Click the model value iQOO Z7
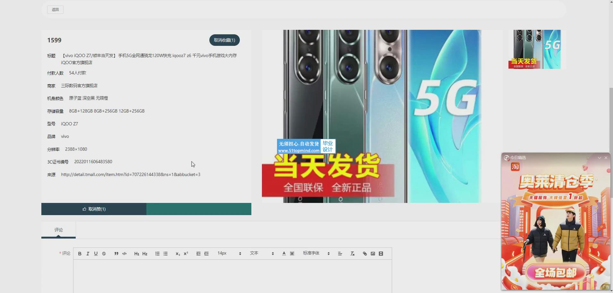 (x=70, y=124)
